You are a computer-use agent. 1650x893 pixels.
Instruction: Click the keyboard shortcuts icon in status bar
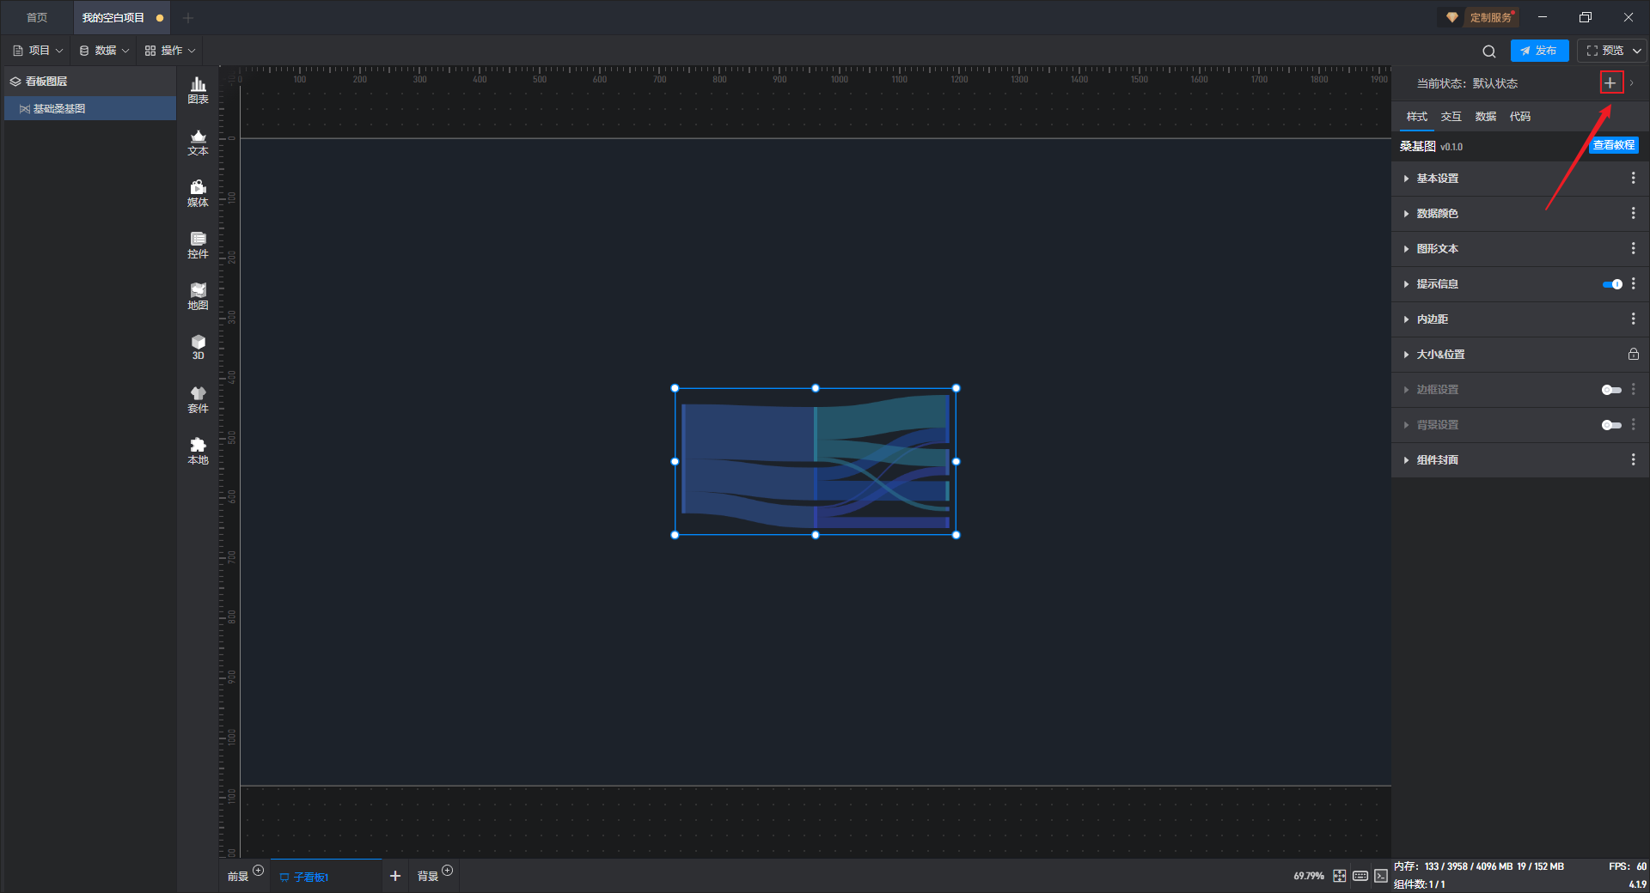tap(1360, 876)
